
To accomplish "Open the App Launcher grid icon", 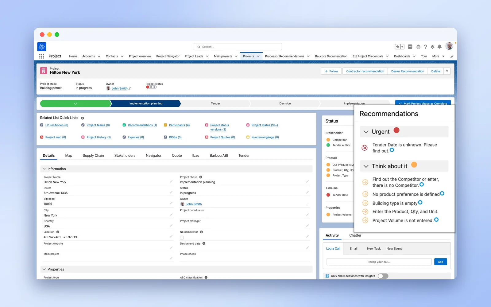I will click(41, 56).
